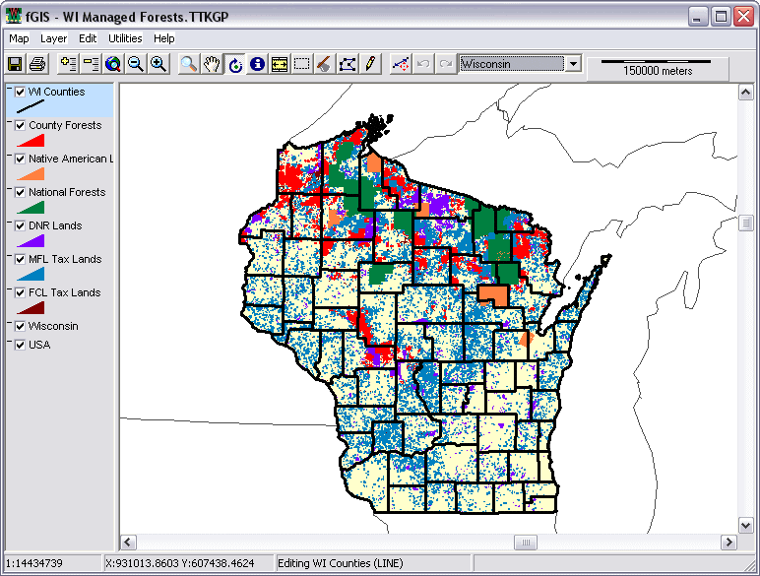Click the orange Native American Lands swatch
The width and height of the screenshot is (760, 576).
click(31, 174)
